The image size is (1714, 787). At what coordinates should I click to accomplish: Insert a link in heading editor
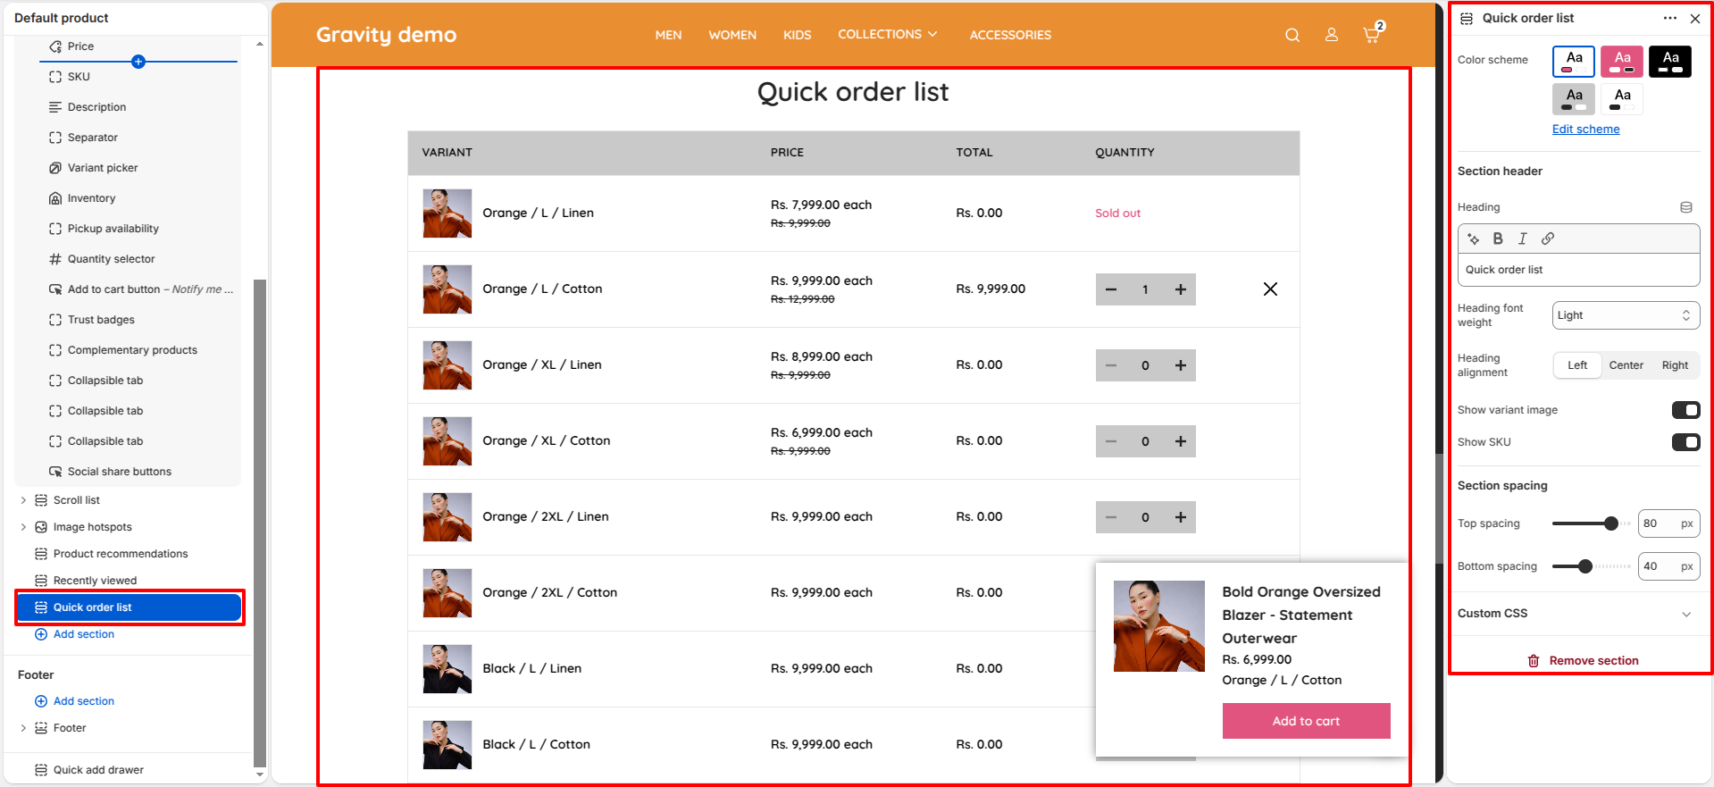tap(1548, 239)
